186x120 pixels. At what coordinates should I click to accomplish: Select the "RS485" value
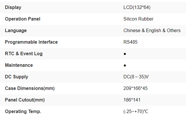130,42
